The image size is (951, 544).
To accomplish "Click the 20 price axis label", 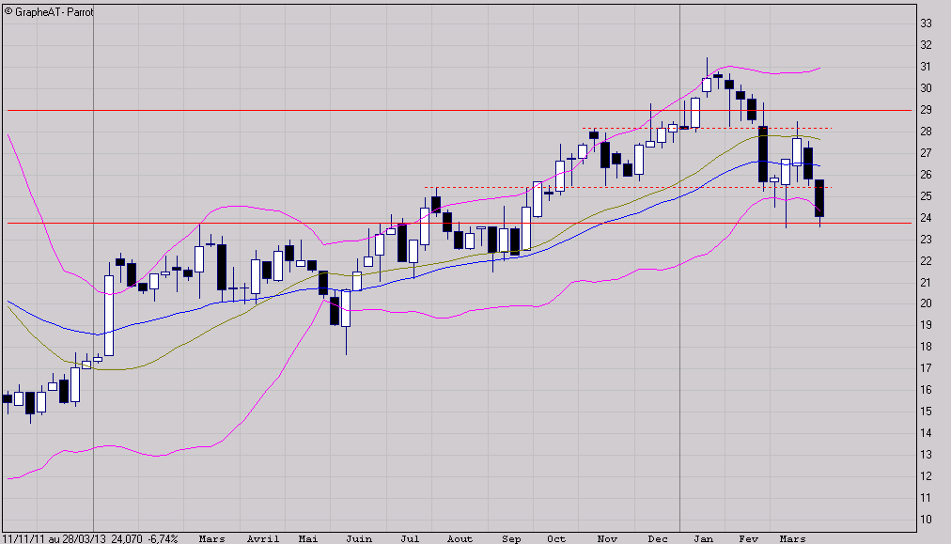I will pos(927,303).
